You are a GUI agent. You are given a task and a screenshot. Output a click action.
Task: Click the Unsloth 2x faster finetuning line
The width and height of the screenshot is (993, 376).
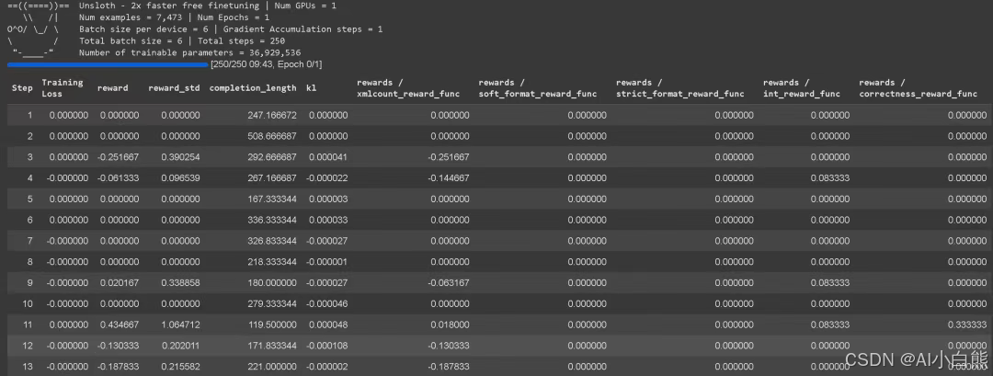[x=208, y=6]
